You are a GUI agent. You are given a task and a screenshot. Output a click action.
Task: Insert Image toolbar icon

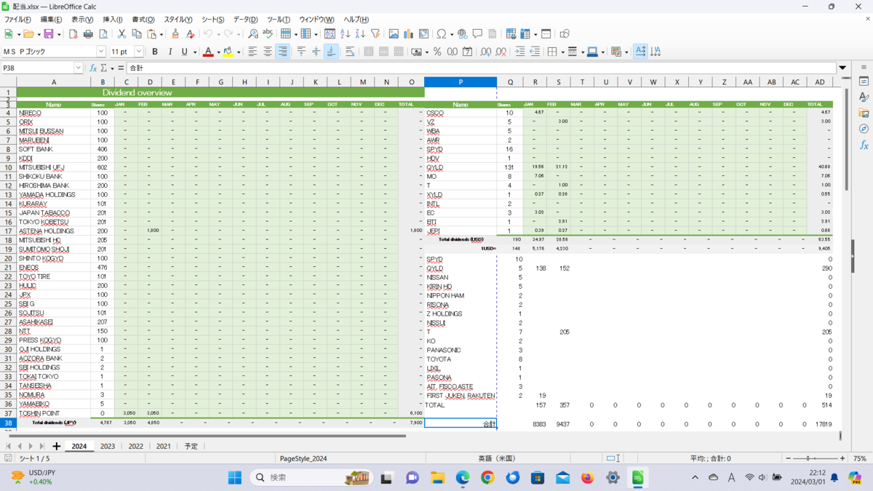(394, 33)
